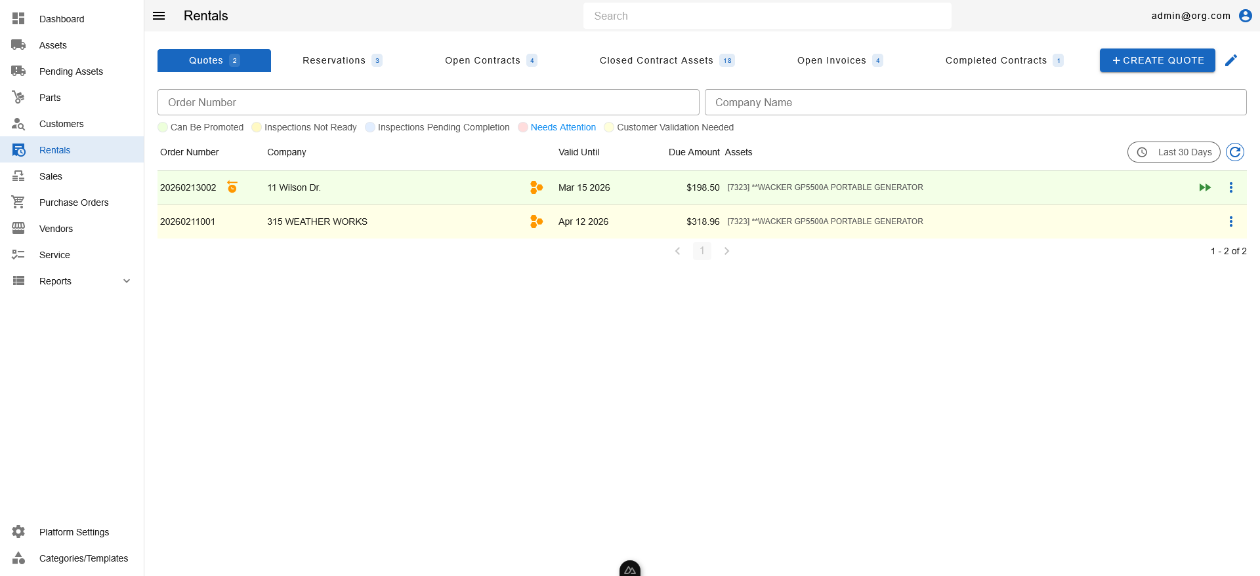Click the Order Number filter field
1260x576 pixels.
428,102
